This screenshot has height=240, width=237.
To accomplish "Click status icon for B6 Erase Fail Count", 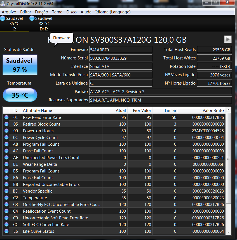I will point(6,177).
